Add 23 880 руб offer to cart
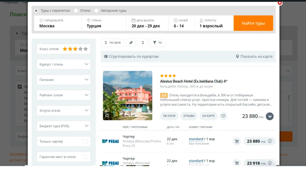This screenshot has width=306, height=179. 237,141
